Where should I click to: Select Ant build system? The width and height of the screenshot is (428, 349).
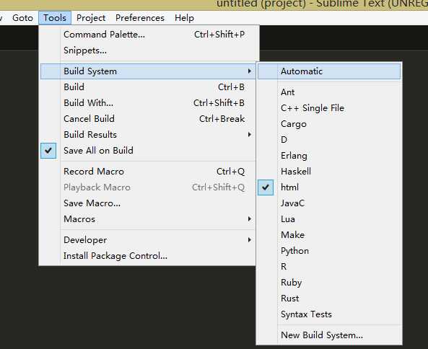click(x=329, y=92)
